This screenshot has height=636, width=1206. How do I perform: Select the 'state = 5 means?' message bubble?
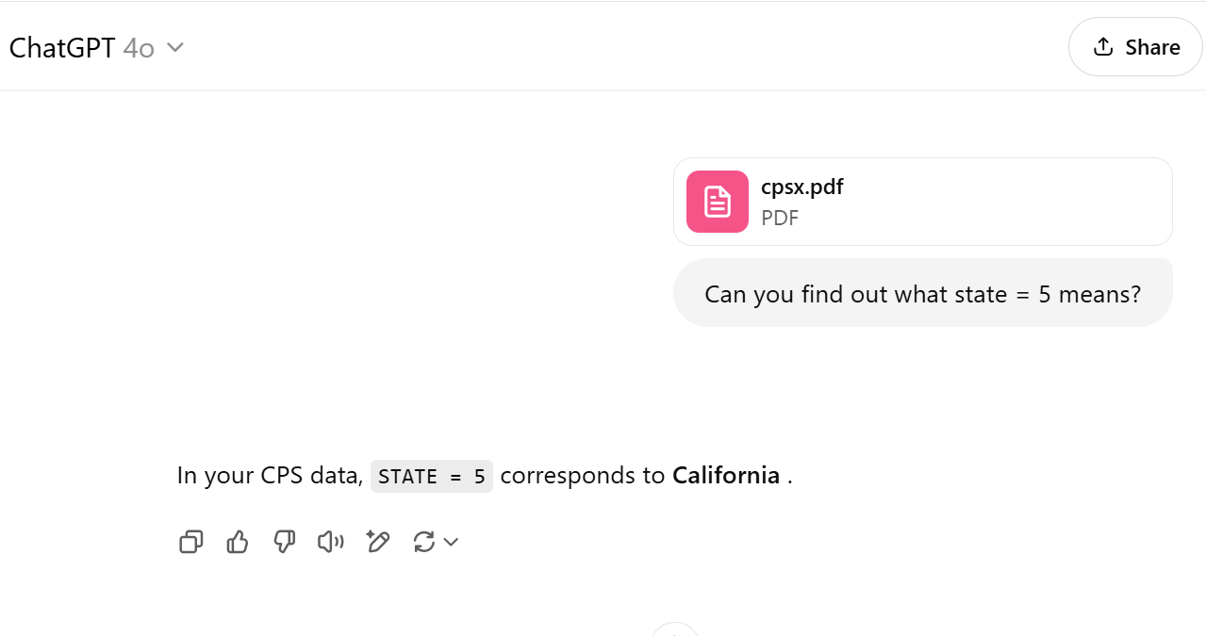pos(923,293)
